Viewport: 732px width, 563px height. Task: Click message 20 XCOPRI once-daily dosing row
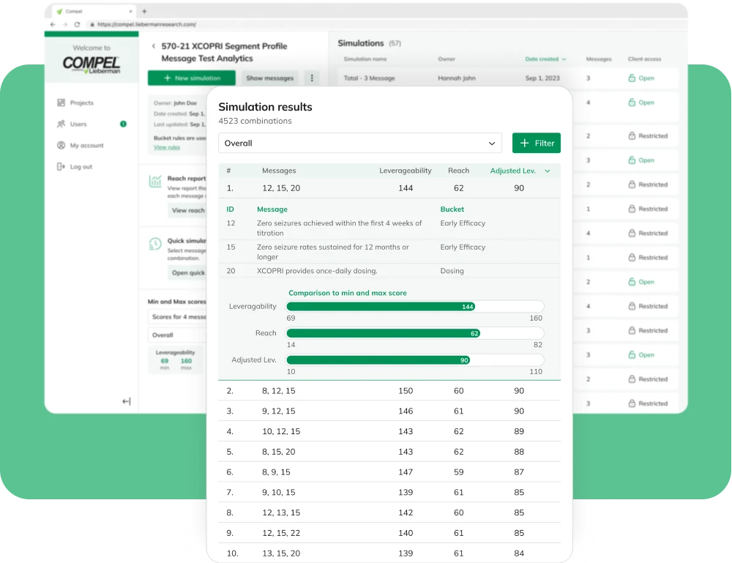pos(389,271)
